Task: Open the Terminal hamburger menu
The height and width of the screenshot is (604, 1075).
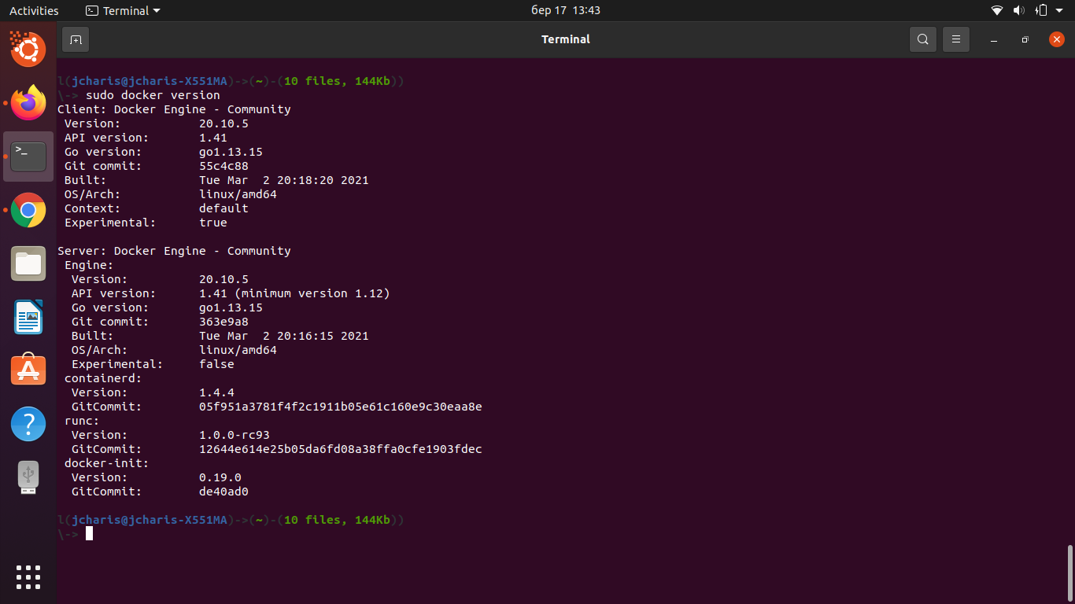Action: coord(955,39)
